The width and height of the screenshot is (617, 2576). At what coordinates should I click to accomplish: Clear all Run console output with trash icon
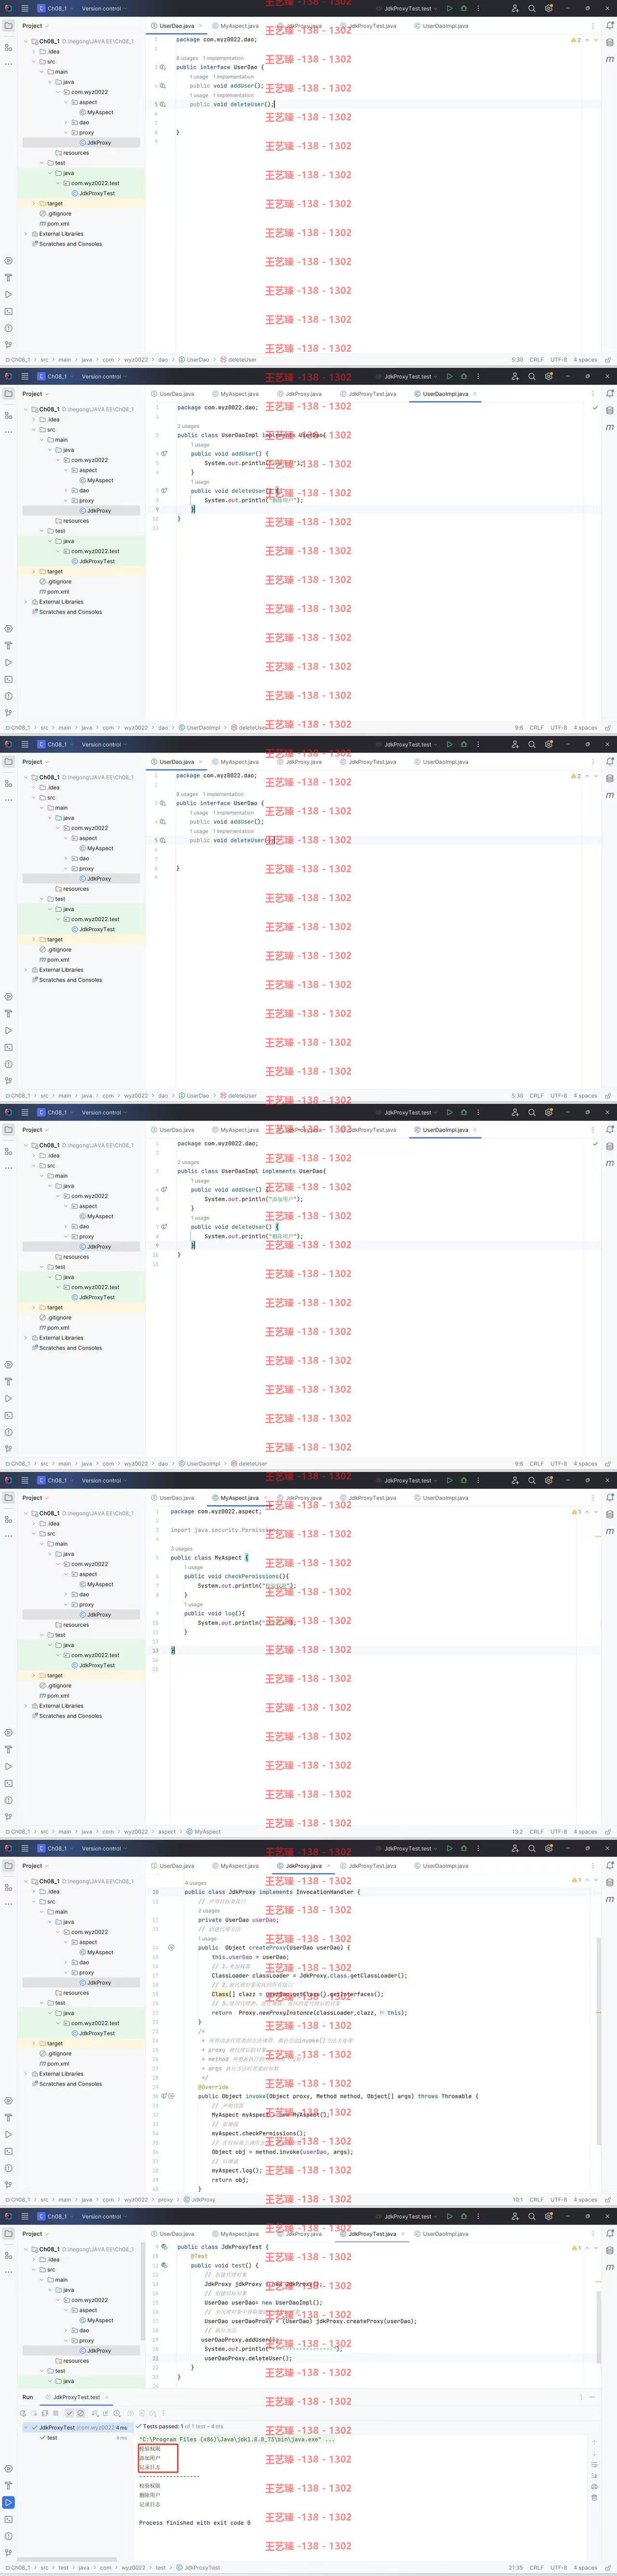[594, 2498]
